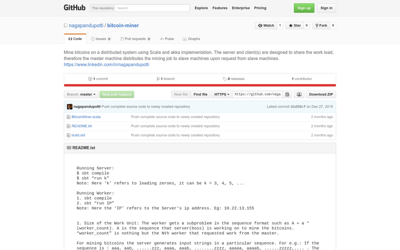Image resolution: width=400 pixels, height=250 pixels.
Task: Open the nagapandupotti owner link in title
Action: point(86,25)
